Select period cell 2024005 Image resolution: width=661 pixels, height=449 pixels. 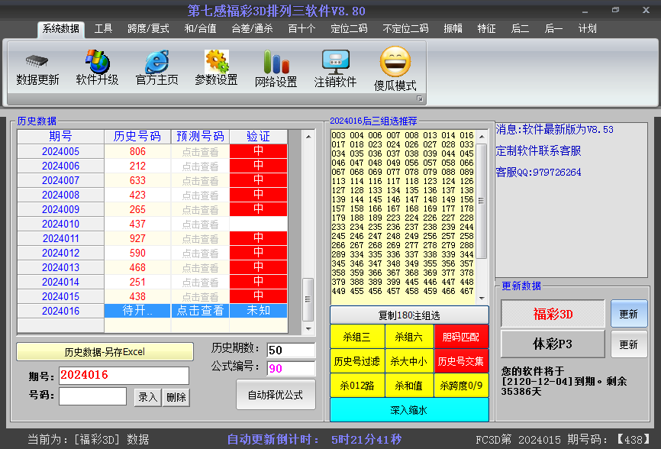[61, 151]
